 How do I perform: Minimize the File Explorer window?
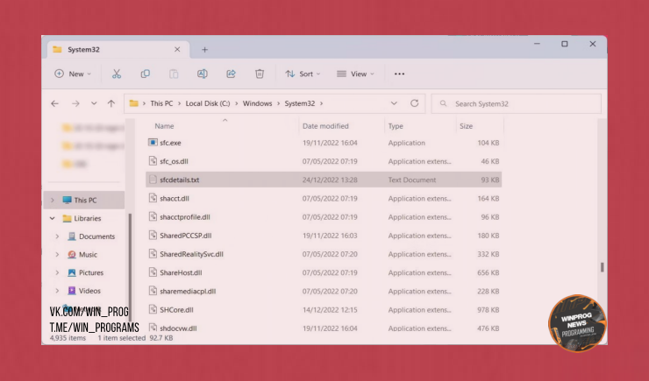point(537,44)
